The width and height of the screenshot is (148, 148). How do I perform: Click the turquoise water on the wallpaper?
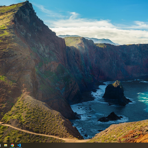pos(144,97)
